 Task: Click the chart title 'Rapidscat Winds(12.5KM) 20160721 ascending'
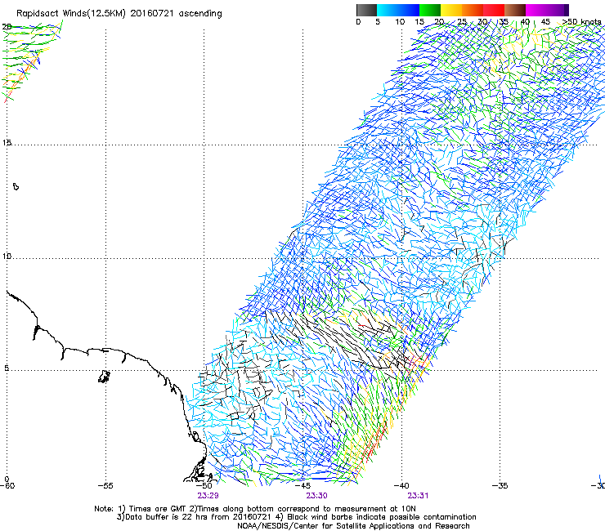119,14
